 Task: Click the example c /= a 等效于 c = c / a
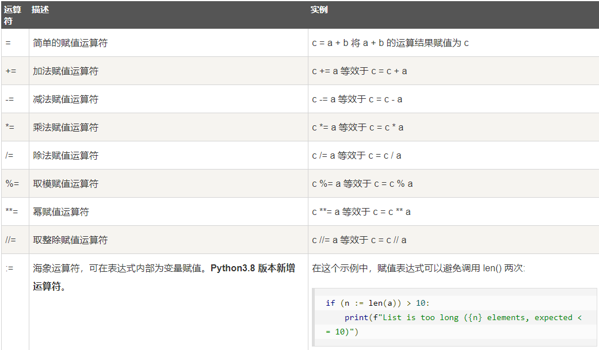(357, 155)
